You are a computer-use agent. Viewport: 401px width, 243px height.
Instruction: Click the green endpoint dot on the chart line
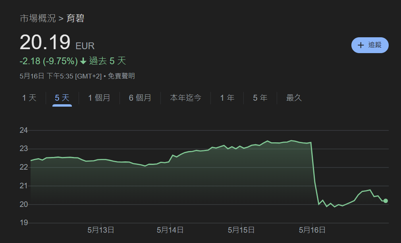click(386, 201)
